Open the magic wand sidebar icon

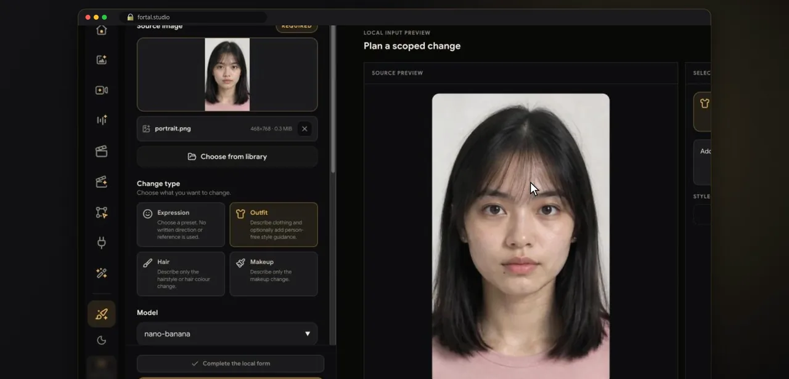102,273
